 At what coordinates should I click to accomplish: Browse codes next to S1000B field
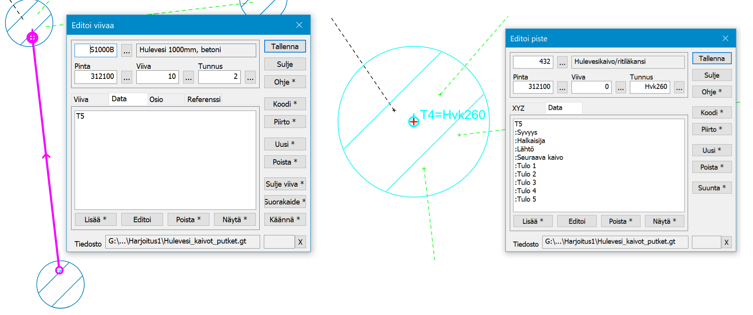coord(127,50)
